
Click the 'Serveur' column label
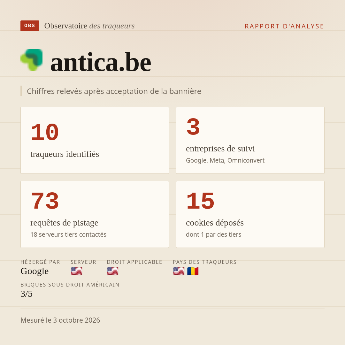point(83,262)
